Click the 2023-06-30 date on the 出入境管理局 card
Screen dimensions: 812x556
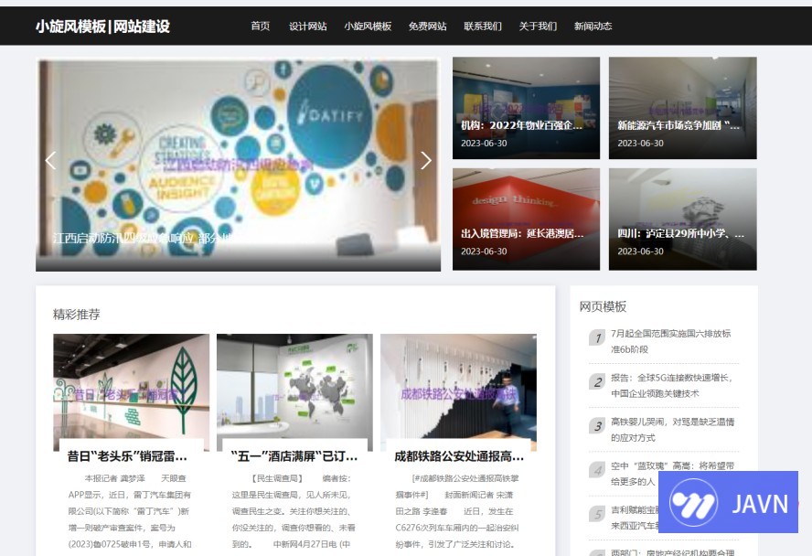coord(484,251)
